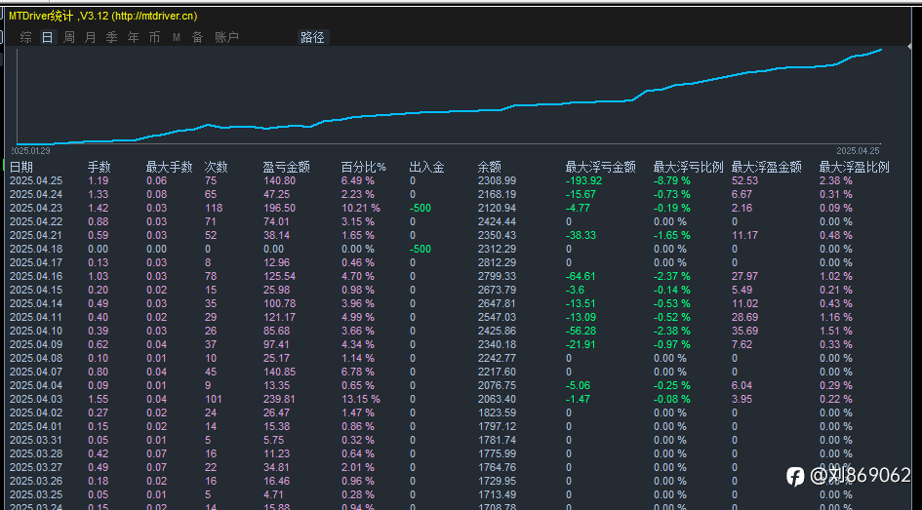Click the 路径 path button

(312, 37)
